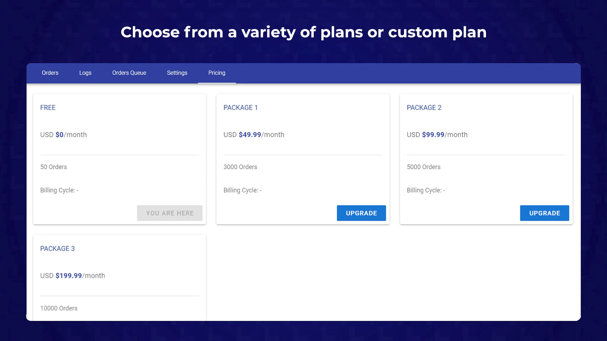
Task: Click the FREE plan title
Action: (48, 108)
